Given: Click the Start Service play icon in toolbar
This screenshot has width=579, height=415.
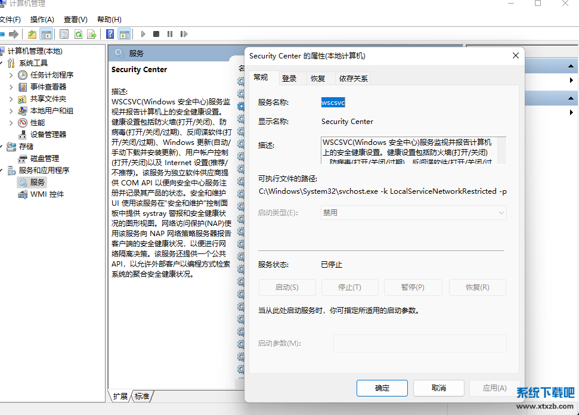Looking at the screenshot, I should click(143, 35).
